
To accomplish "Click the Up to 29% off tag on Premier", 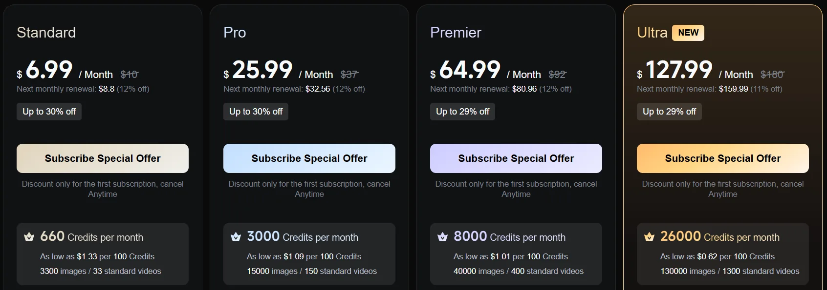I will pos(462,111).
